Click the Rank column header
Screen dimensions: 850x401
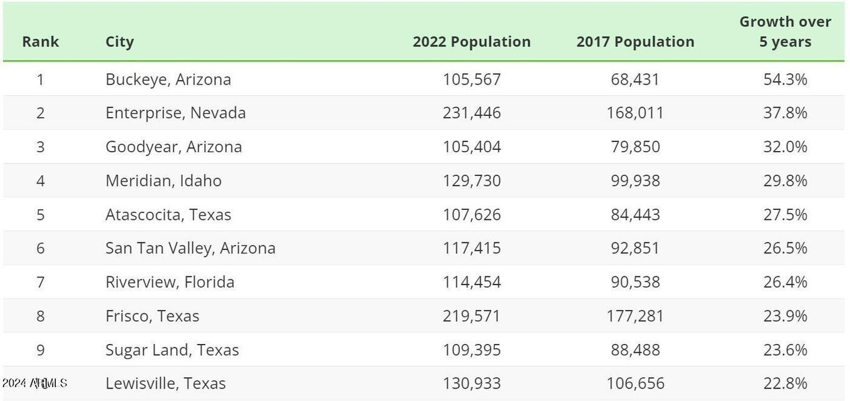[x=40, y=42]
